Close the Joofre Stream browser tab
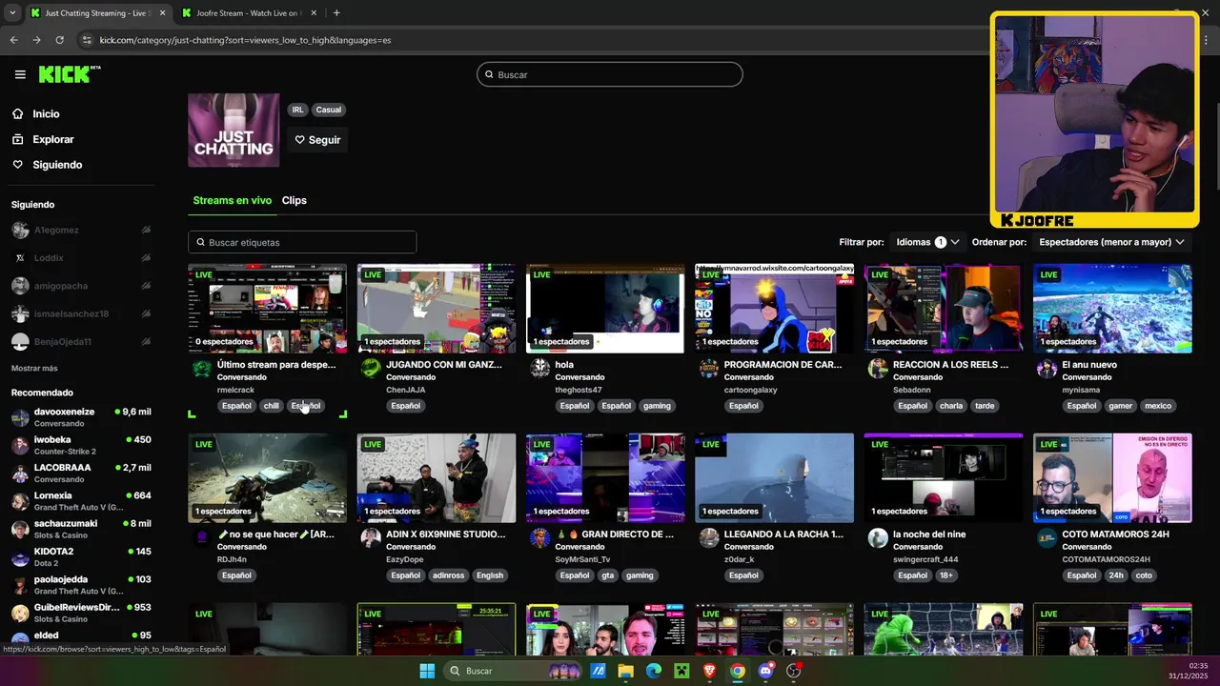This screenshot has width=1220, height=686. click(312, 13)
